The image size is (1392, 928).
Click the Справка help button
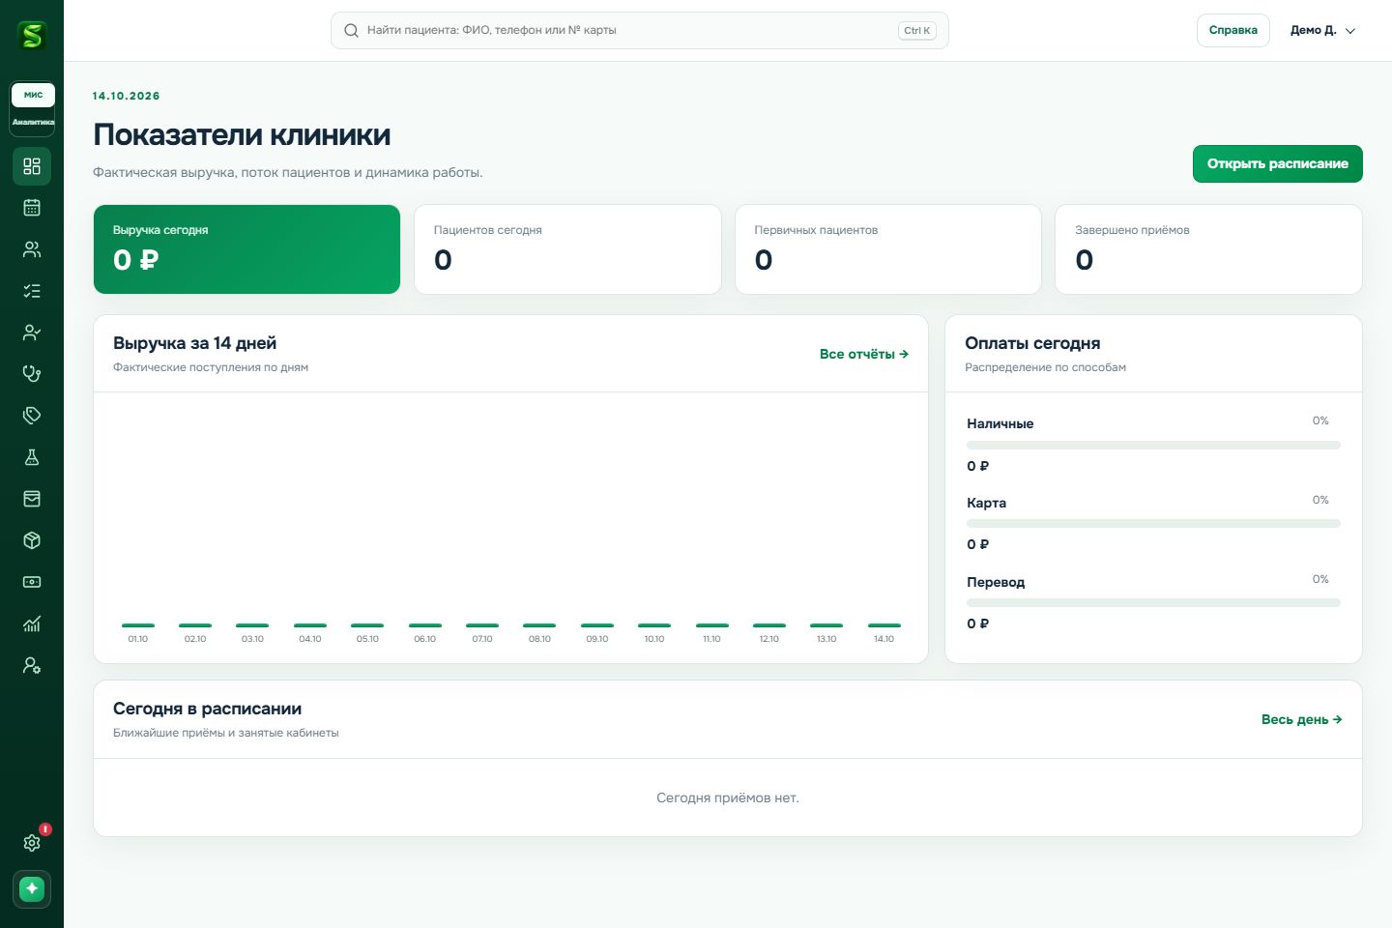click(x=1232, y=30)
